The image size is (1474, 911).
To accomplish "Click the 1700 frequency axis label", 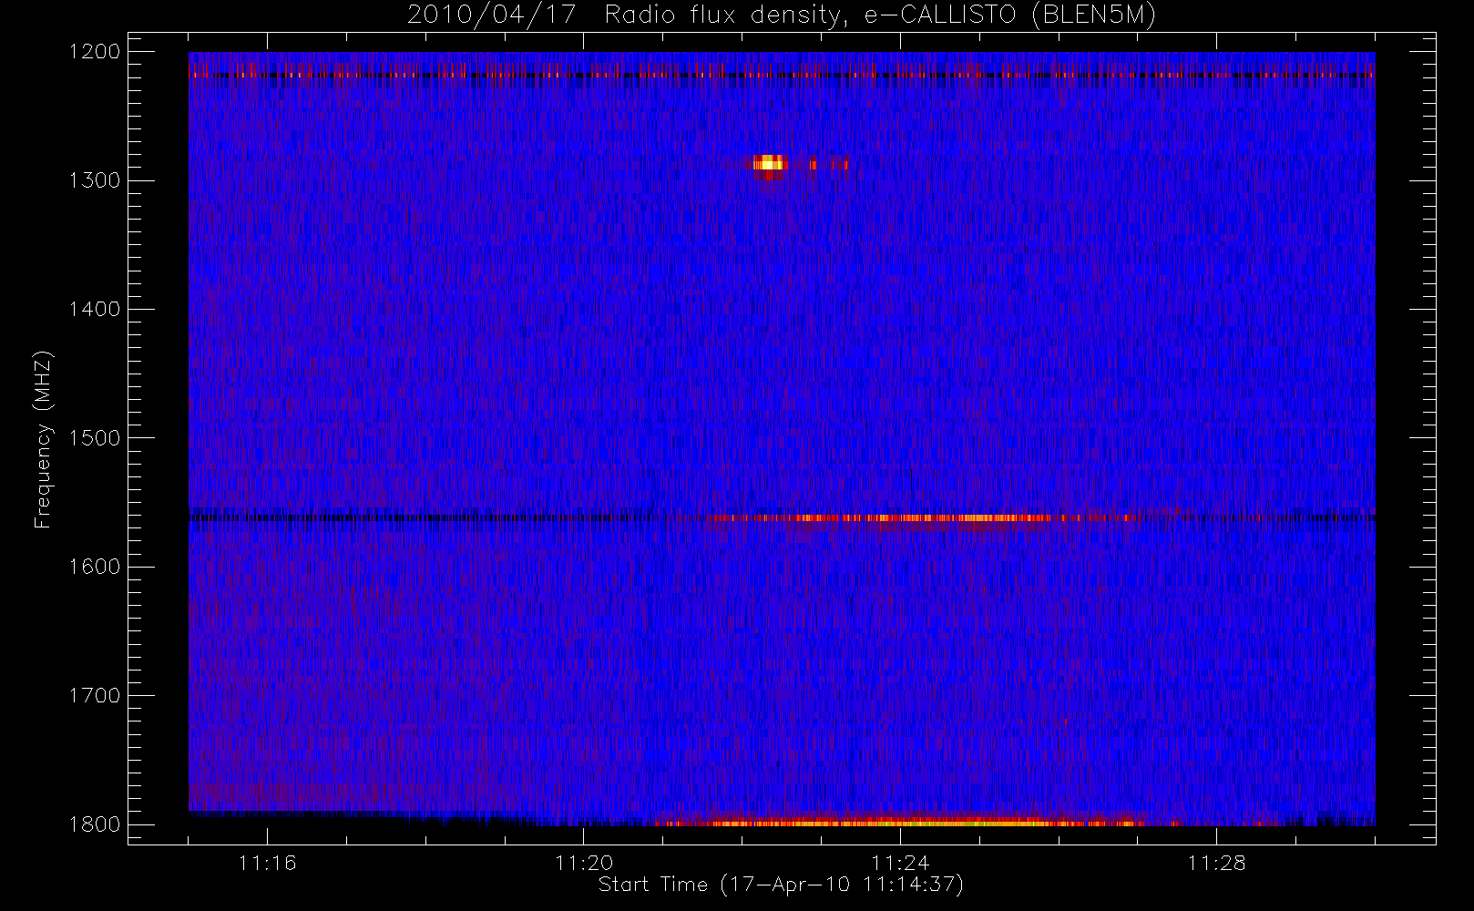I will (95, 696).
